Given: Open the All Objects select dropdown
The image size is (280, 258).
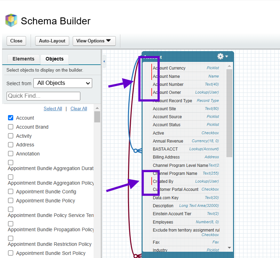Looking at the screenshot, I should pyautogui.click(x=63, y=83).
